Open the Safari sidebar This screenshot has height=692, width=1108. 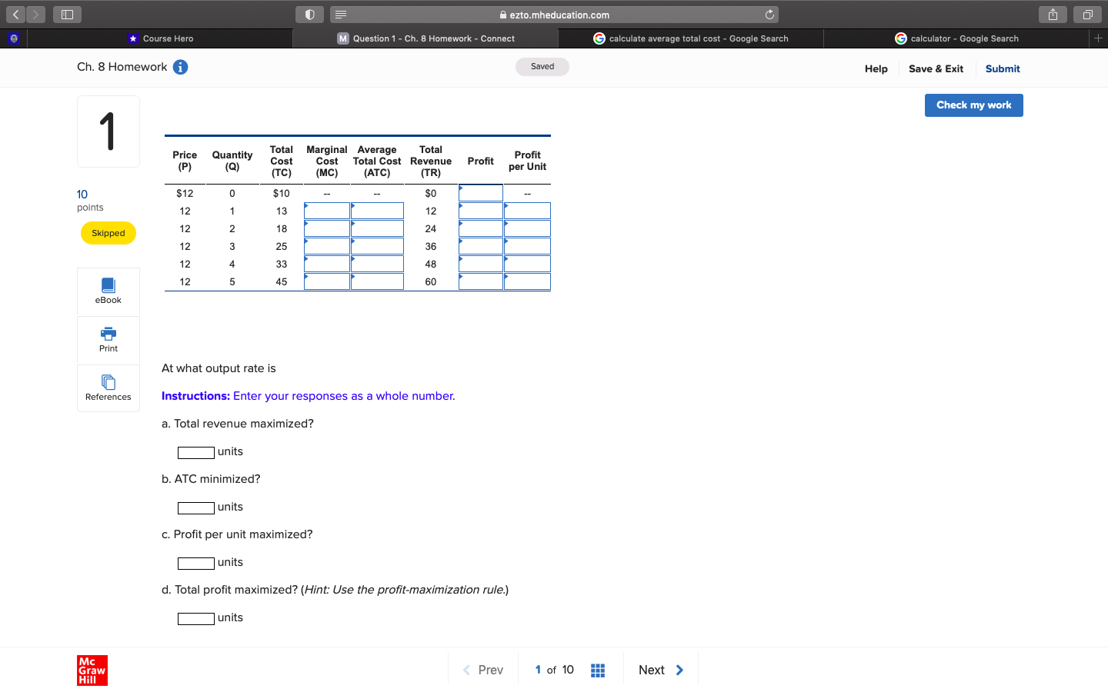(x=66, y=14)
